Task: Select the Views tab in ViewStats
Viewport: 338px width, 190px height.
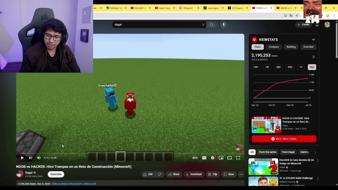Action: pyautogui.click(x=257, y=47)
